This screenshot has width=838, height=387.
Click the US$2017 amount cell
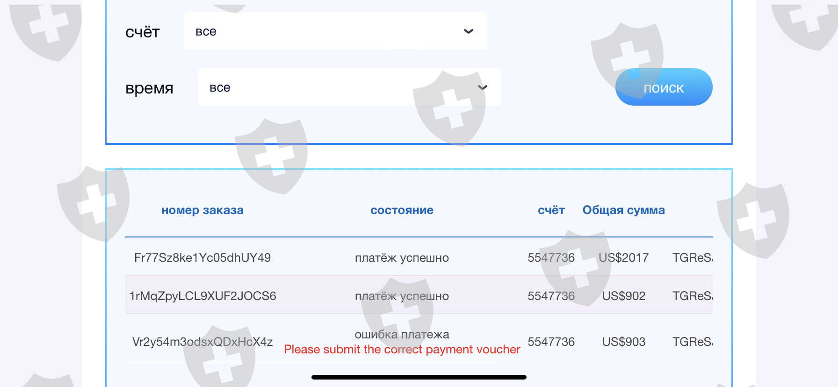tap(623, 258)
